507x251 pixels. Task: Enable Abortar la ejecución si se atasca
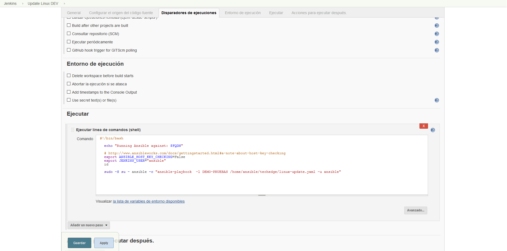69,84
